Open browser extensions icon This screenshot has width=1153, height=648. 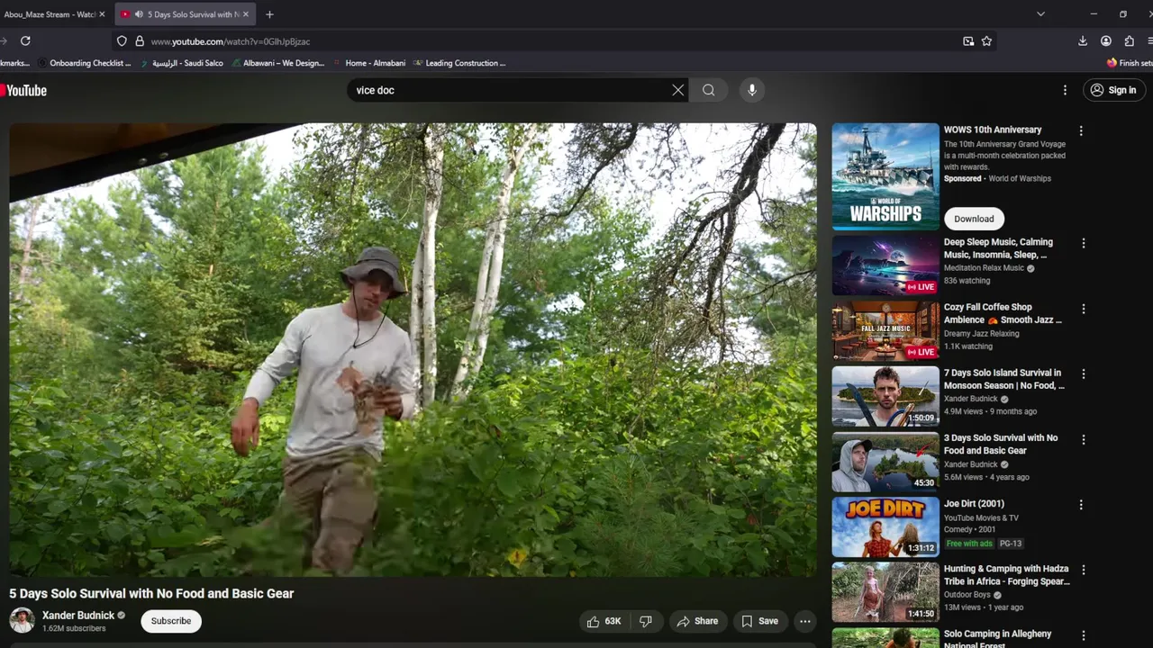[x=1130, y=41]
